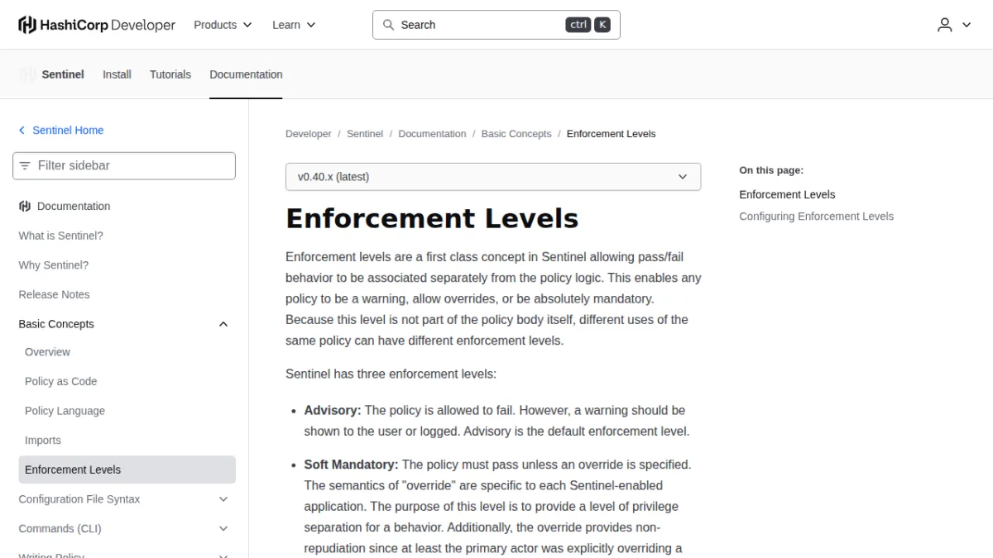Open the Why Sentinel? page
The height and width of the screenshot is (558, 993).
click(x=54, y=265)
